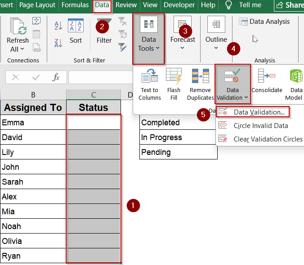Choose Data Validation... menu entry

tap(253, 112)
